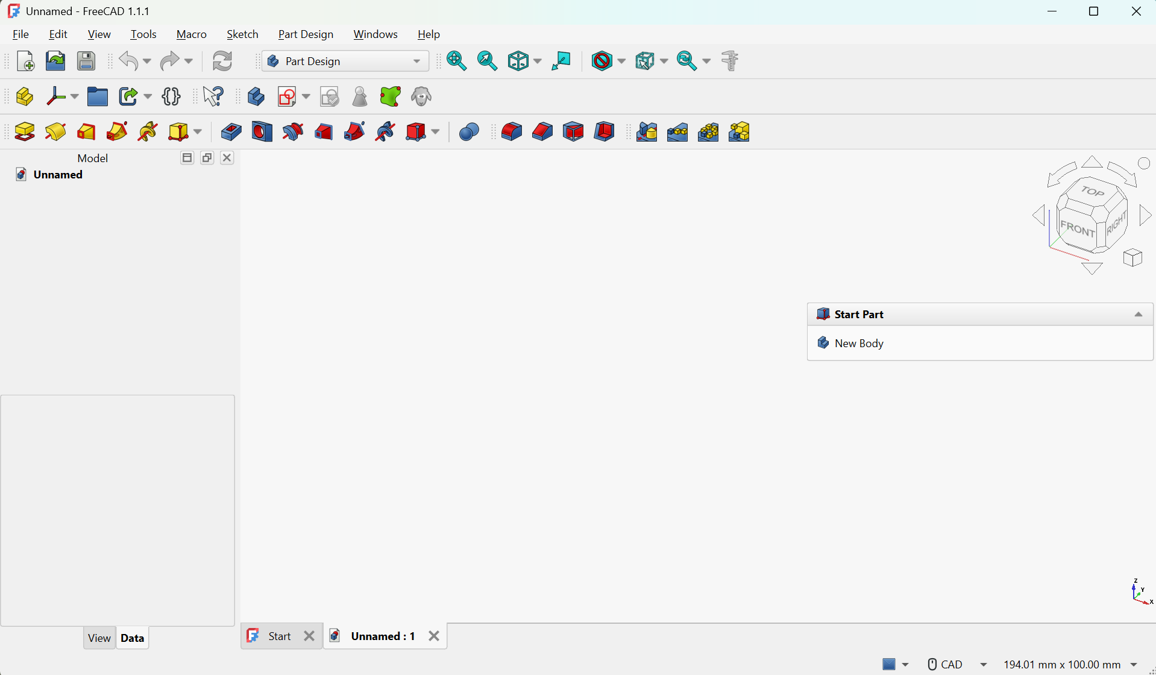
Task: Select the Data property tab
Action: (x=132, y=638)
